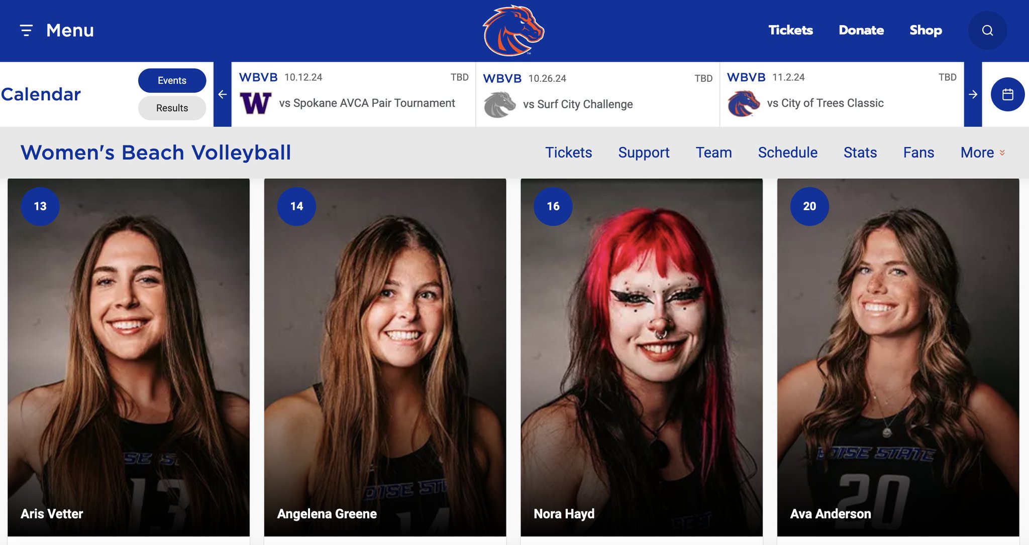Click the calendar previous arrow
The width and height of the screenshot is (1029, 545).
click(x=222, y=94)
